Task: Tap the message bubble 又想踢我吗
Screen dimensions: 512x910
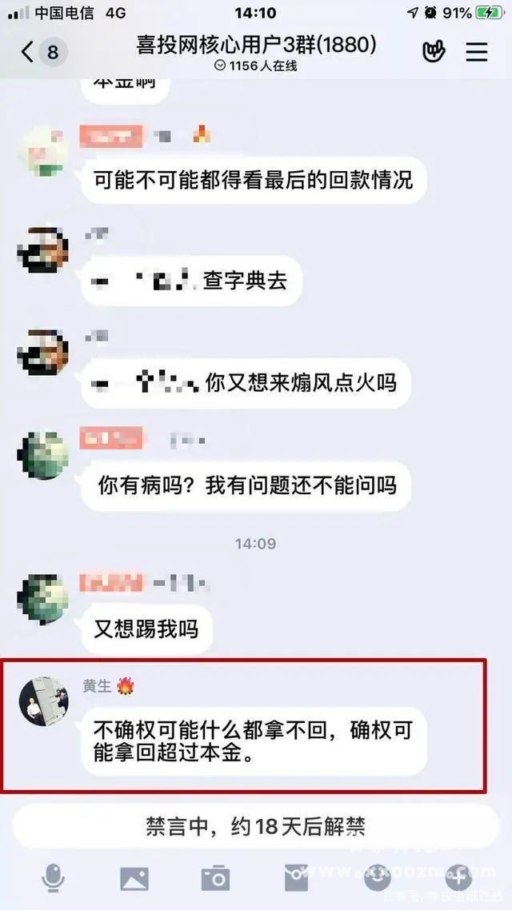Action: click(146, 629)
